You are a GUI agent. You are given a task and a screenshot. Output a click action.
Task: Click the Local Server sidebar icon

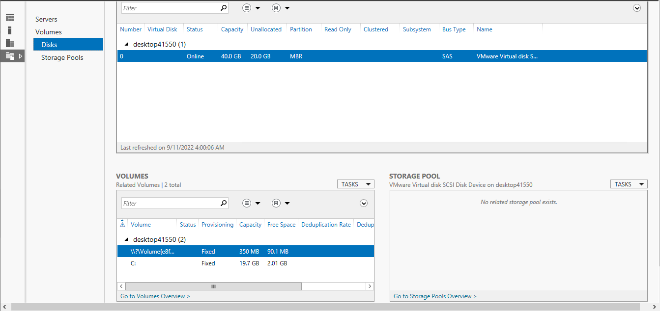[x=10, y=30]
